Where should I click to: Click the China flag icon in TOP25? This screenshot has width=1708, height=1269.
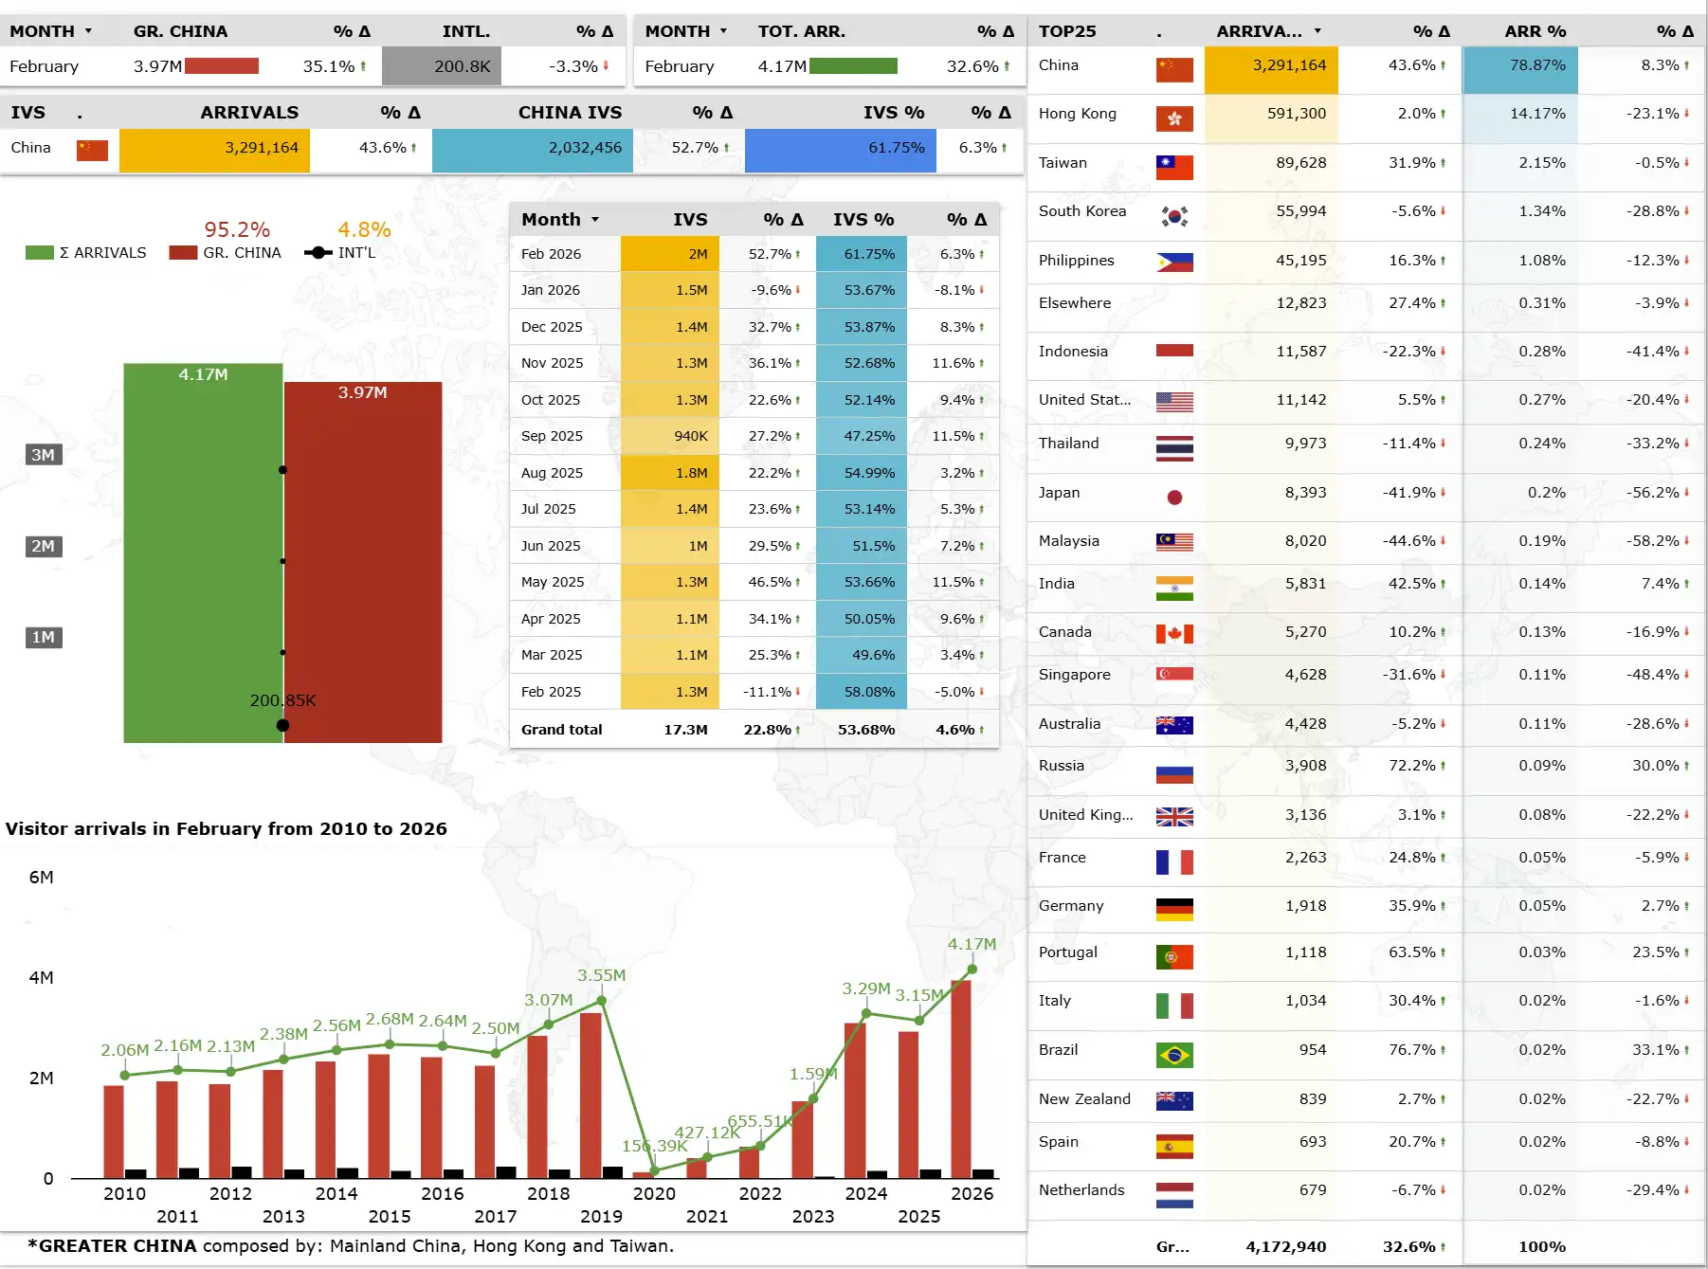[x=1174, y=70]
